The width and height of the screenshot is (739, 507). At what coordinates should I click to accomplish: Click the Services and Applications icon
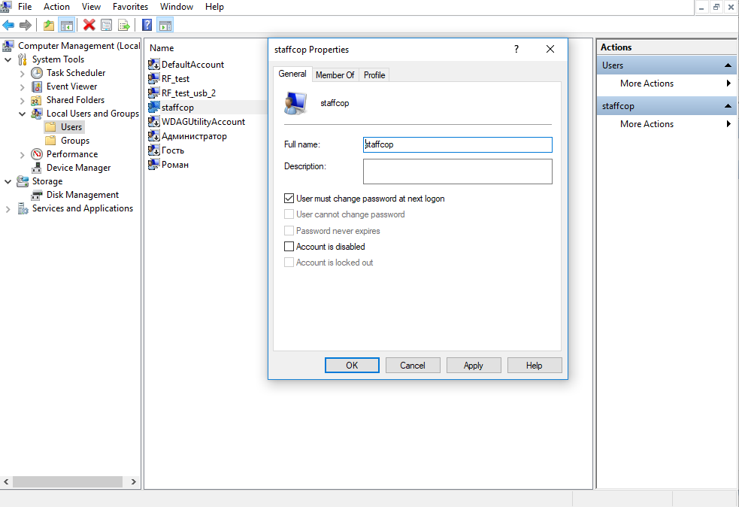tap(23, 208)
